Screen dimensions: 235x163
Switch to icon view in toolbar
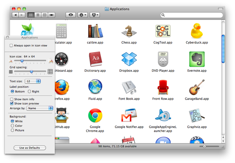(x=31, y=15)
